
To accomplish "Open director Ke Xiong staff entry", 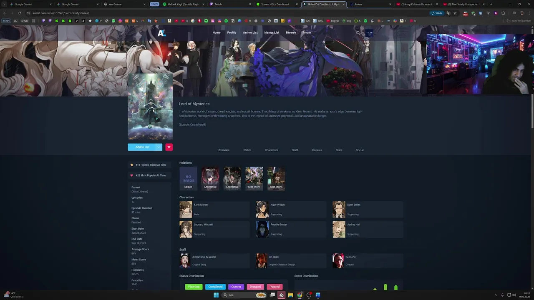I will tap(368, 261).
